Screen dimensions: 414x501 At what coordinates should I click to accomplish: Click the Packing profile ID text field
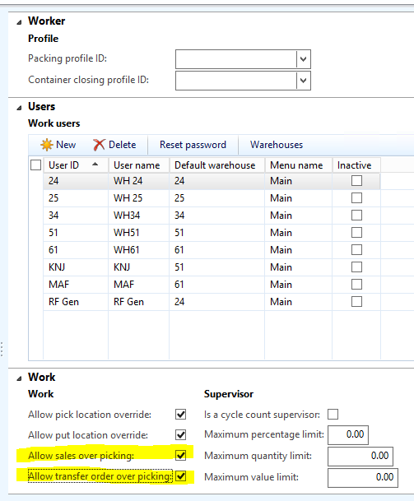pos(236,59)
